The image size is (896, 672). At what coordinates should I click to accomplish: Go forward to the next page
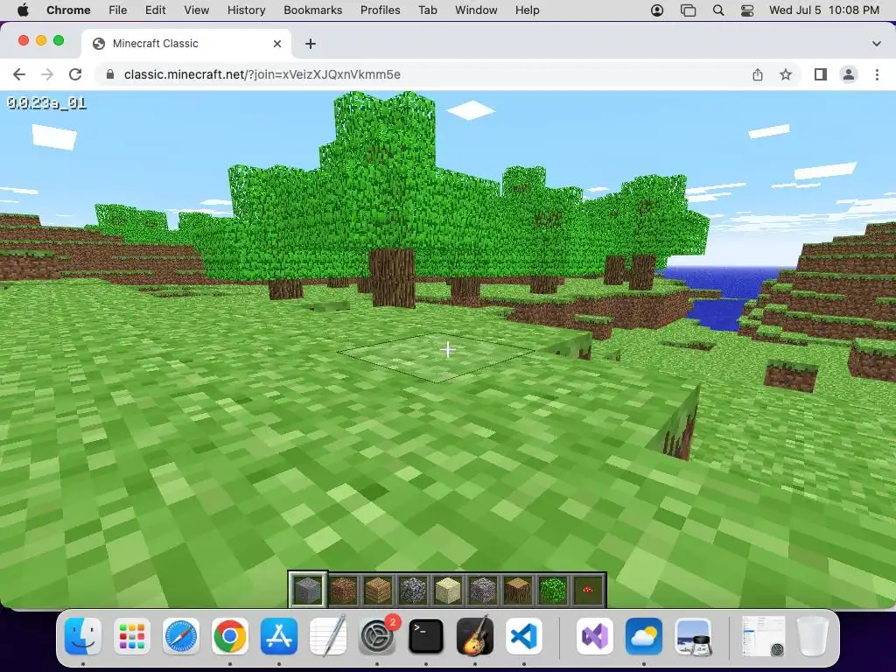pos(47,74)
